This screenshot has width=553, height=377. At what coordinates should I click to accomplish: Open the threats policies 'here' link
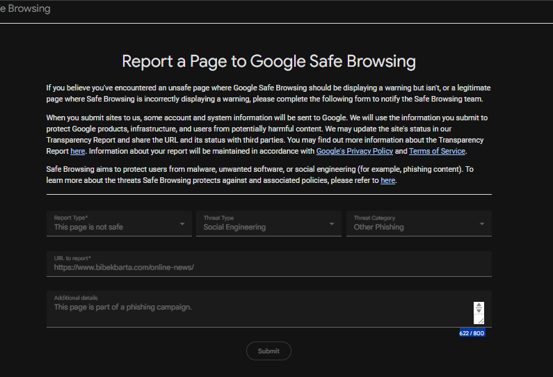(x=387, y=180)
